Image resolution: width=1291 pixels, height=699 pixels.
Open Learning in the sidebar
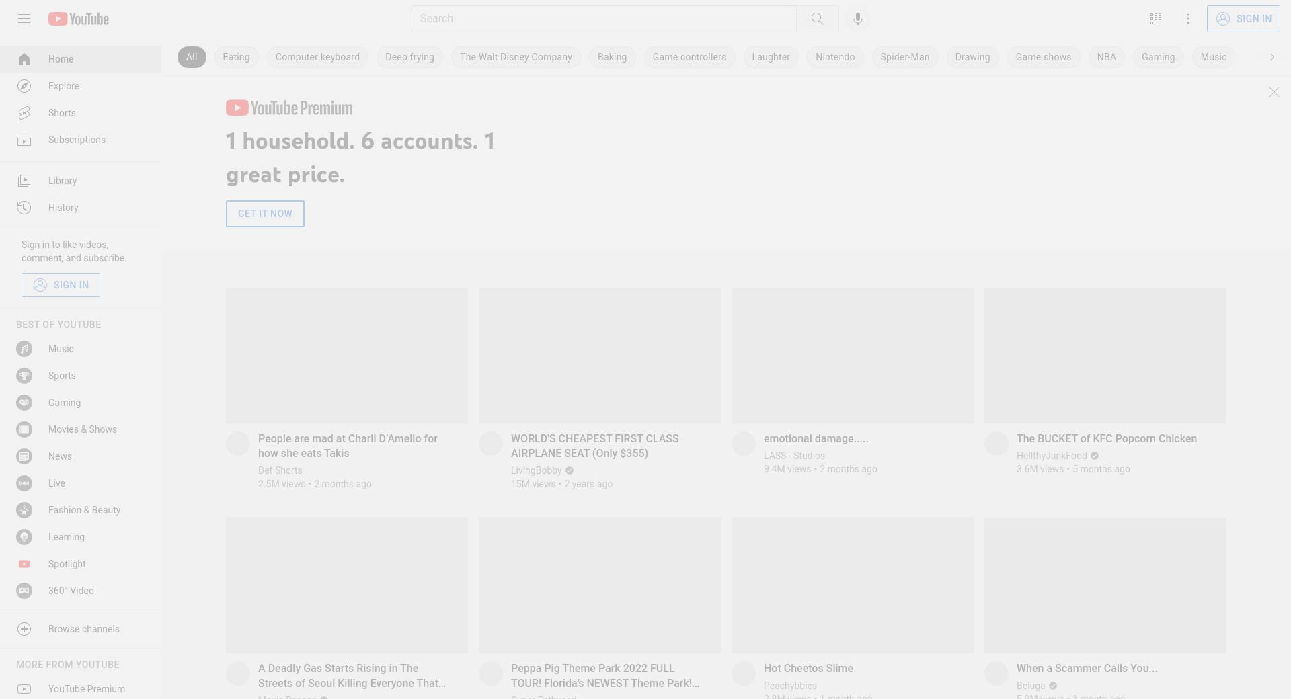click(x=81, y=537)
